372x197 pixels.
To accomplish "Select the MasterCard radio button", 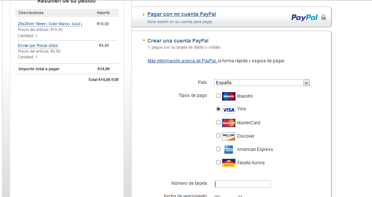I will [x=218, y=122].
